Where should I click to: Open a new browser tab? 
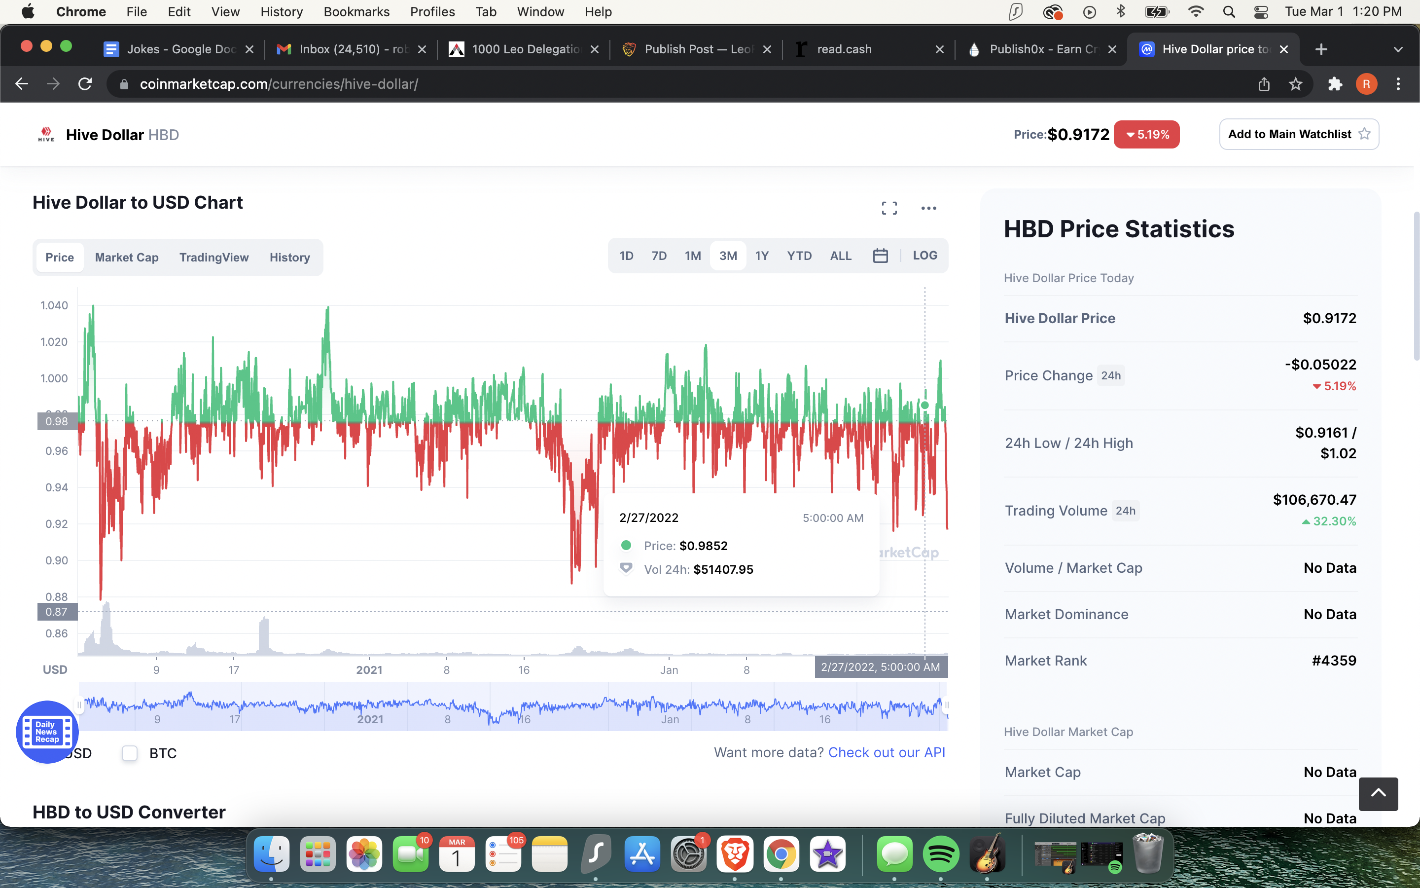coord(1321,49)
